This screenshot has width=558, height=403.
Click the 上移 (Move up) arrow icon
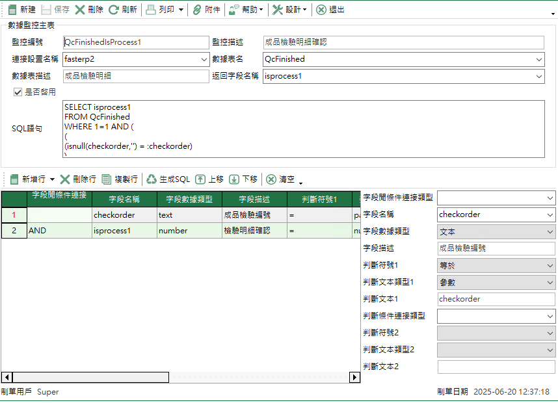point(200,179)
